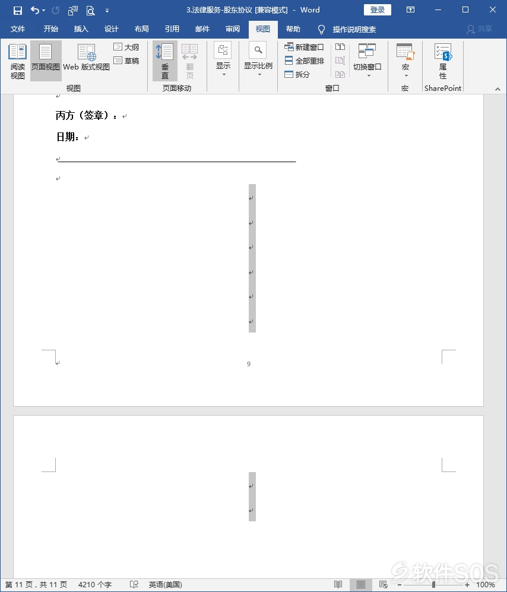
Task: Switch to the 引用 tab
Action: click(x=172, y=29)
